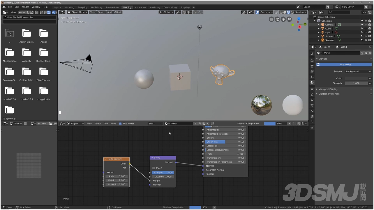This screenshot has height=210, width=374.
Task: Select LookDev viewport shading icon
Action: [x=288, y=12]
